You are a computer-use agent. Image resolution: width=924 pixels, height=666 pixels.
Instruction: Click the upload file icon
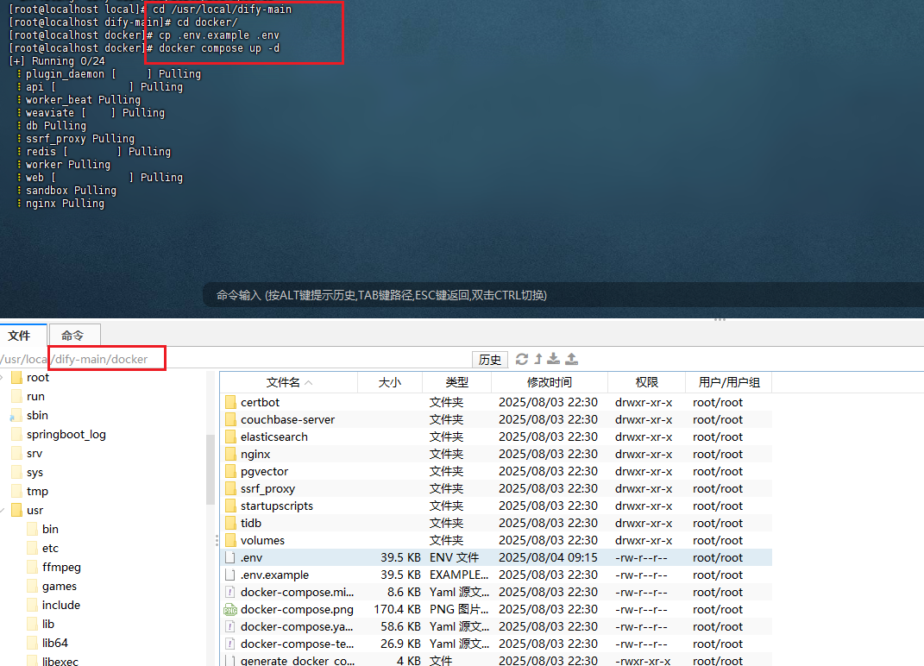coord(572,359)
